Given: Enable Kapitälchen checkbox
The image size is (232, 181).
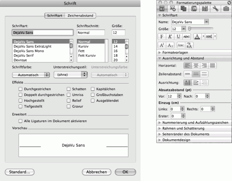Looking at the screenshot, I should click(93, 89).
